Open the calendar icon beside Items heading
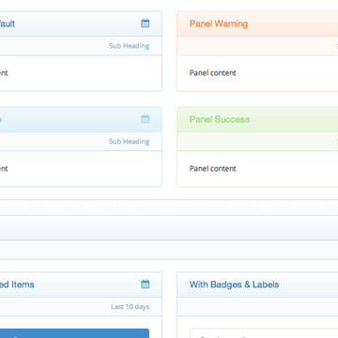338x338 pixels. tap(145, 284)
